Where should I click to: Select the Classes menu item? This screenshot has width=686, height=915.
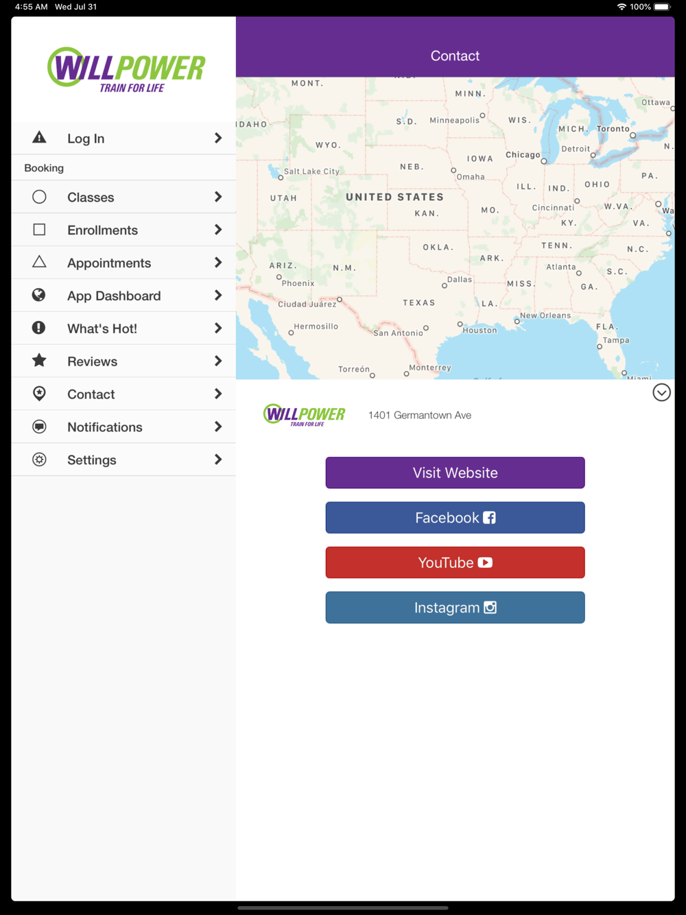123,197
